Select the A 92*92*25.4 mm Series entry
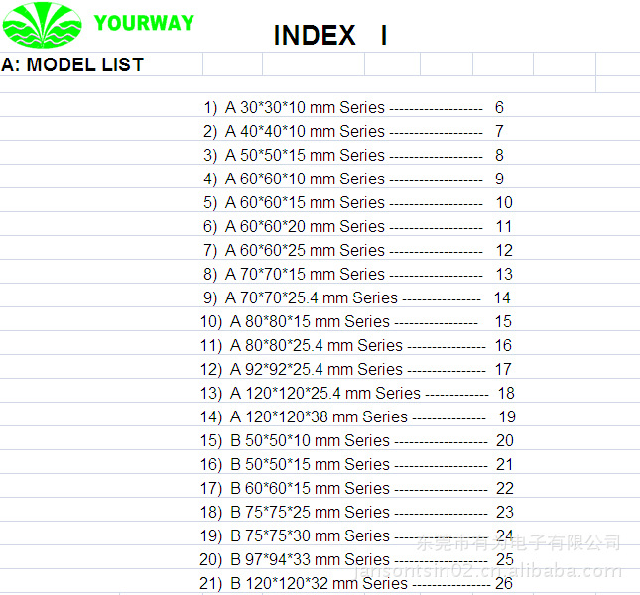 316,369
